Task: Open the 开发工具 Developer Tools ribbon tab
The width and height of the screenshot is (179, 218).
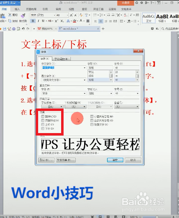Action: point(98,9)
